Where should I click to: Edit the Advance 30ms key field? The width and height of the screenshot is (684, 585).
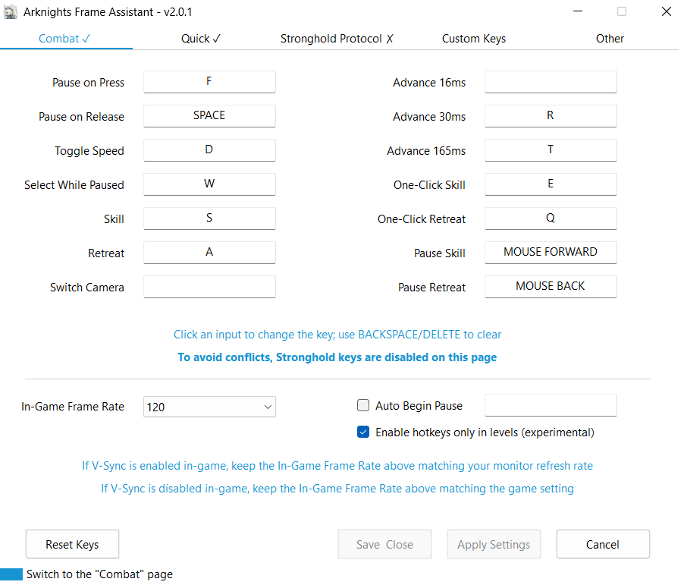click(x=551, y=115)
